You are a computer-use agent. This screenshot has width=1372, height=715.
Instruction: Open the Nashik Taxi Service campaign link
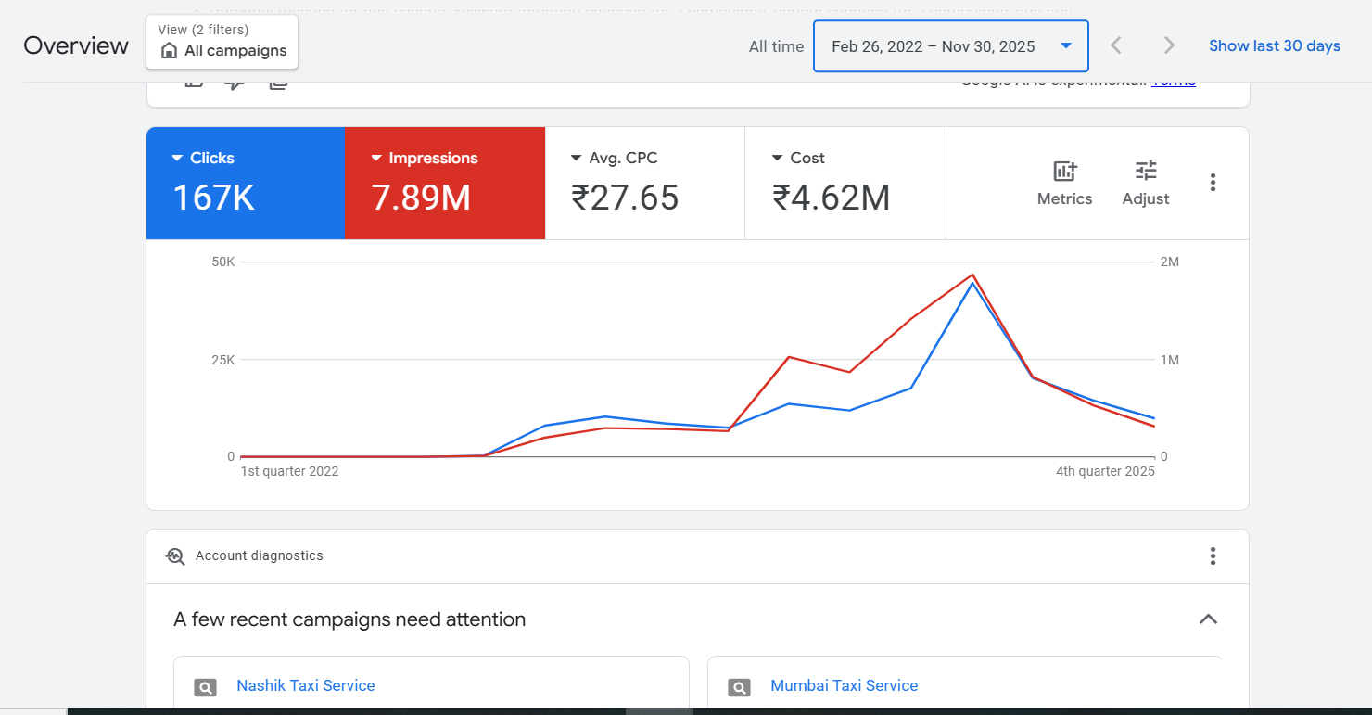point(306,686)
